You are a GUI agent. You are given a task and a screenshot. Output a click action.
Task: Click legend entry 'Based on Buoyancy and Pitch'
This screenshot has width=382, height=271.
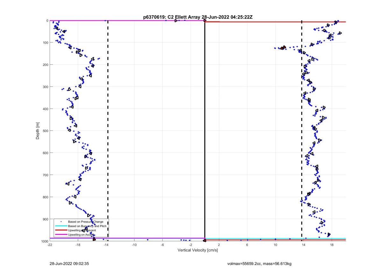[87, 226]
